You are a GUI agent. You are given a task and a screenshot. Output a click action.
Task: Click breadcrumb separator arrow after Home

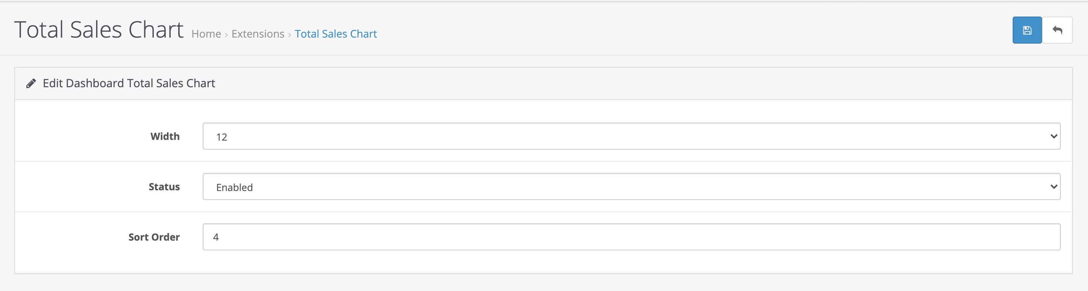226,35
